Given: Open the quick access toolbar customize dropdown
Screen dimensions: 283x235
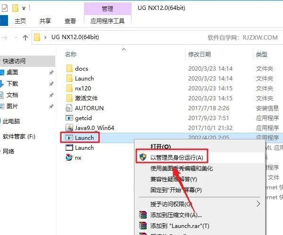Looking at the screenshot, I should point(24,8).
